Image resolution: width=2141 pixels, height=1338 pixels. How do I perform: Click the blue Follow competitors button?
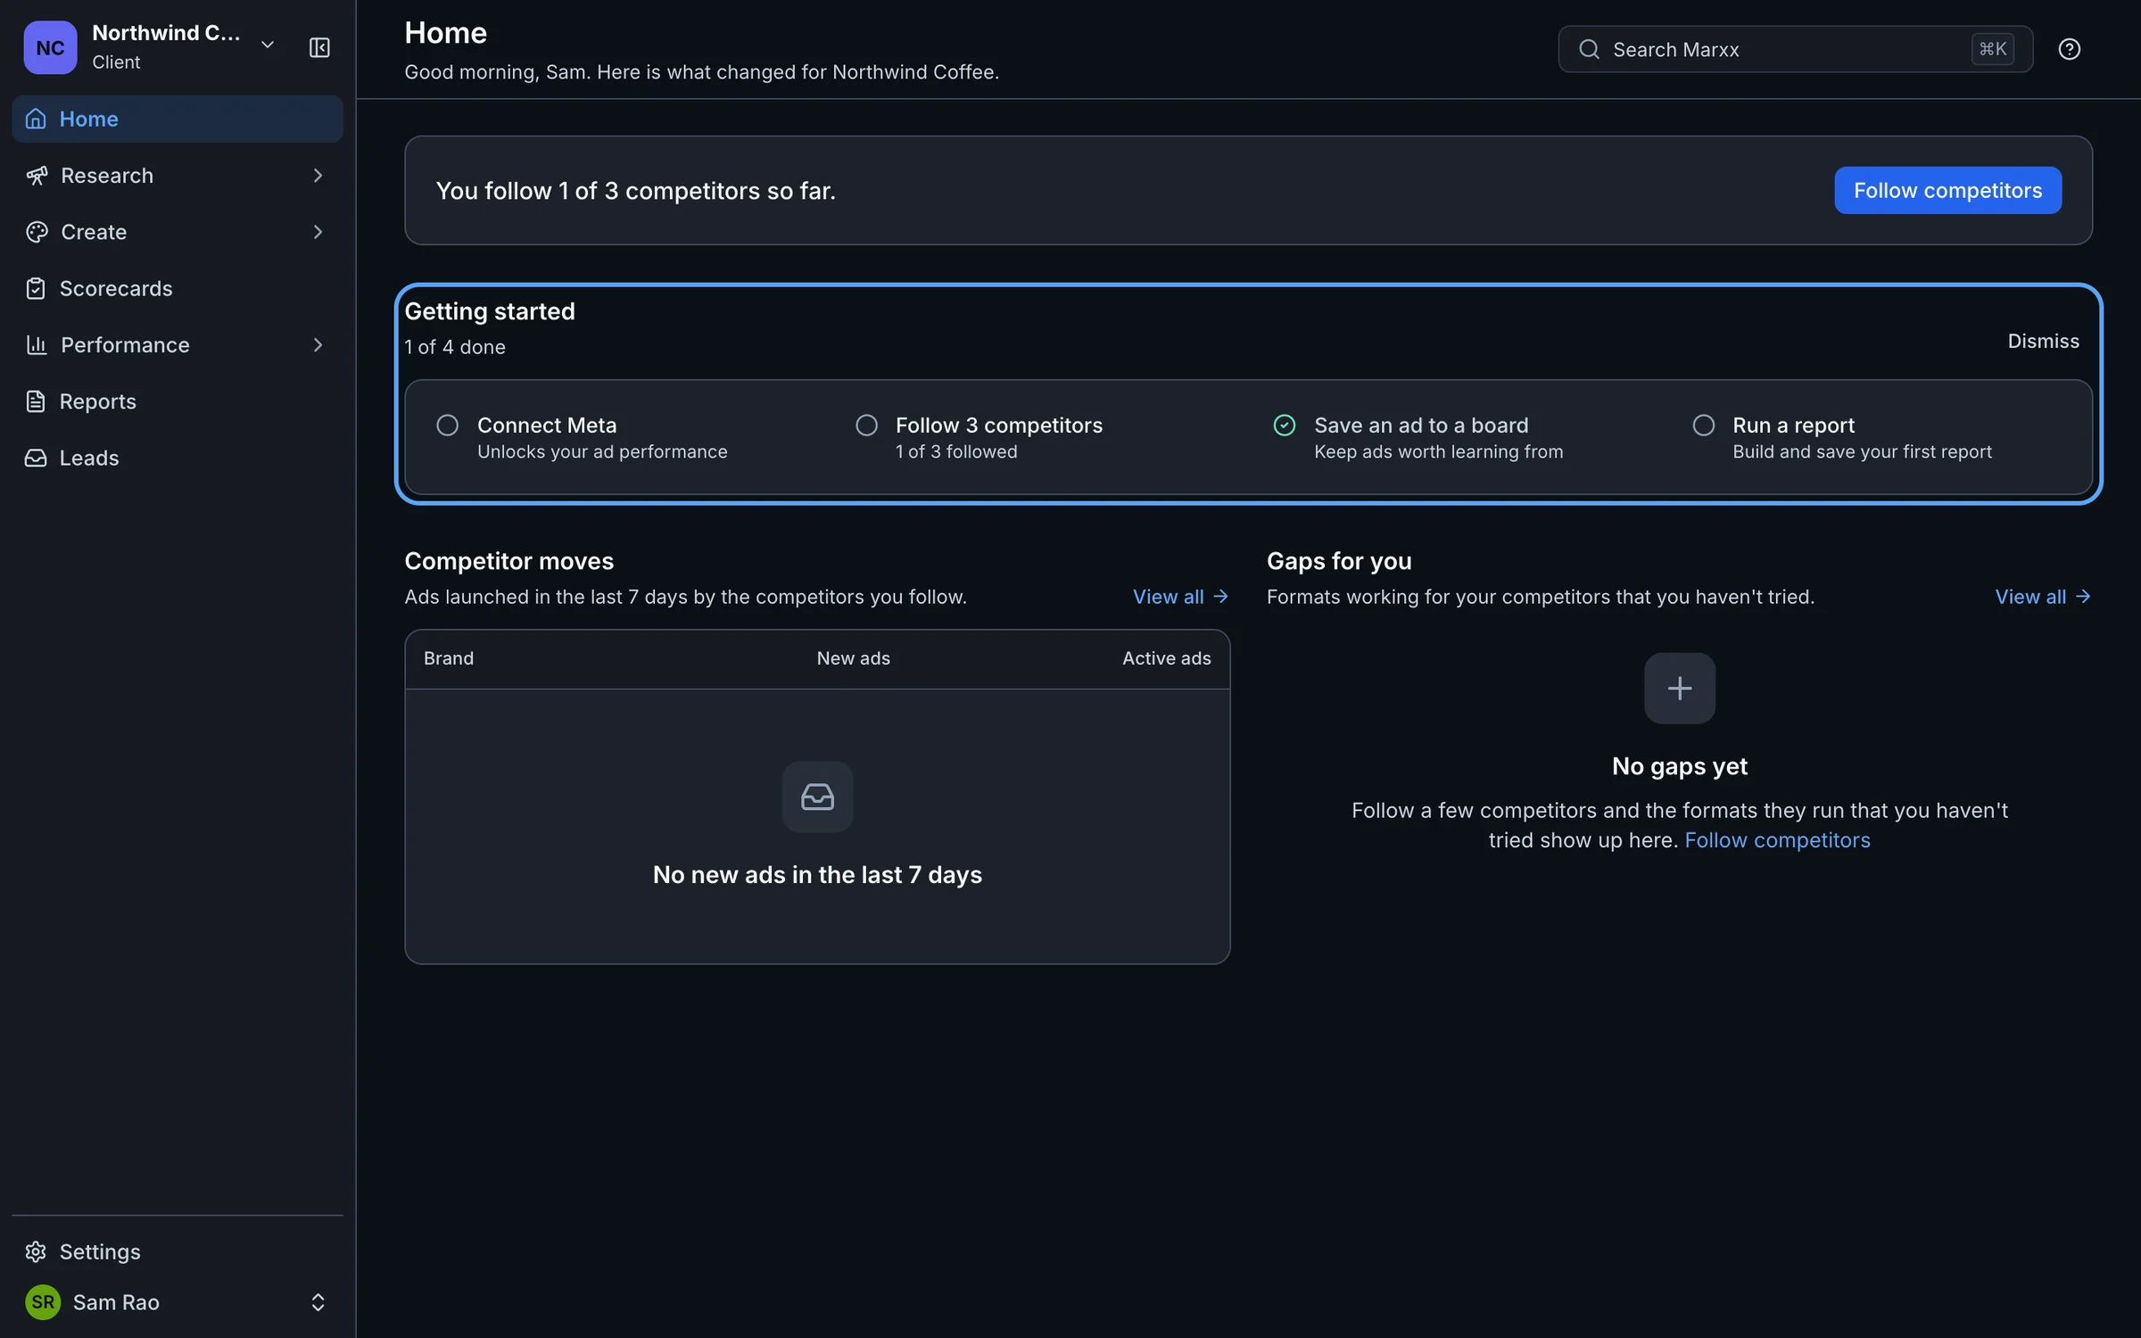click(x=1947, y=190)
